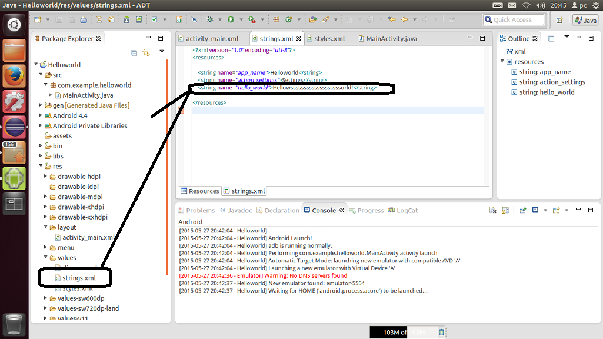This screenshot has height=339, width=603.
Task: Collapse All in Package Explorer
Action: pos(134,53)
